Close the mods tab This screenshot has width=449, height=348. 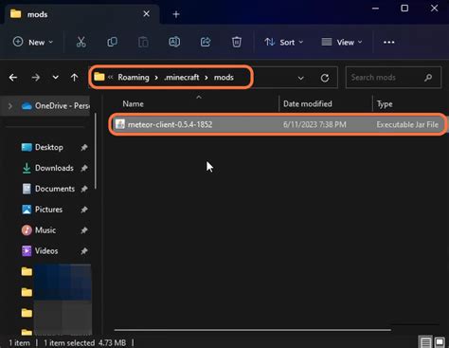(146, 14)
